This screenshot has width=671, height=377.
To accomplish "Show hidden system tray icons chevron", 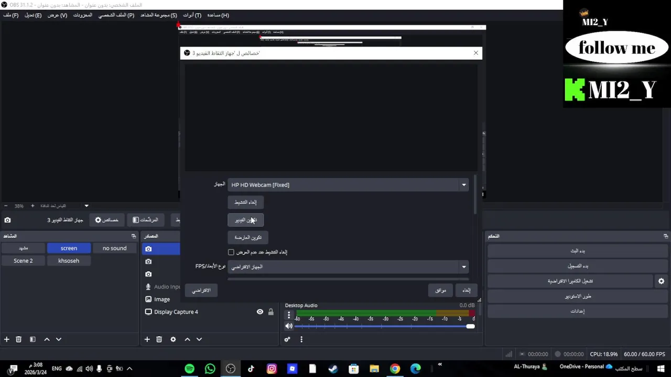I will click(129, 369).
